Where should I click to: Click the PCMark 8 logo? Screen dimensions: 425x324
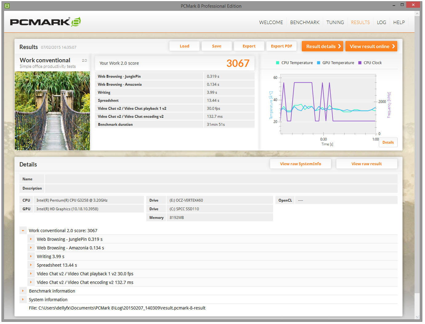[45, 22]
